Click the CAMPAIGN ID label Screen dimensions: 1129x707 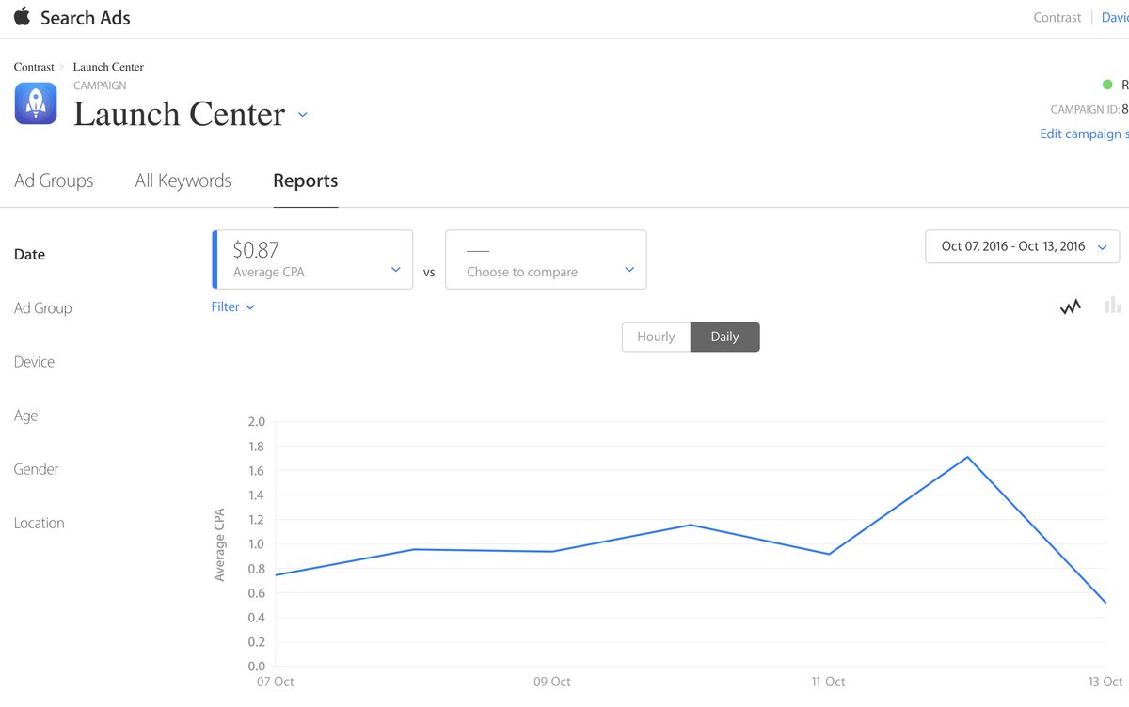point(1085,109)
